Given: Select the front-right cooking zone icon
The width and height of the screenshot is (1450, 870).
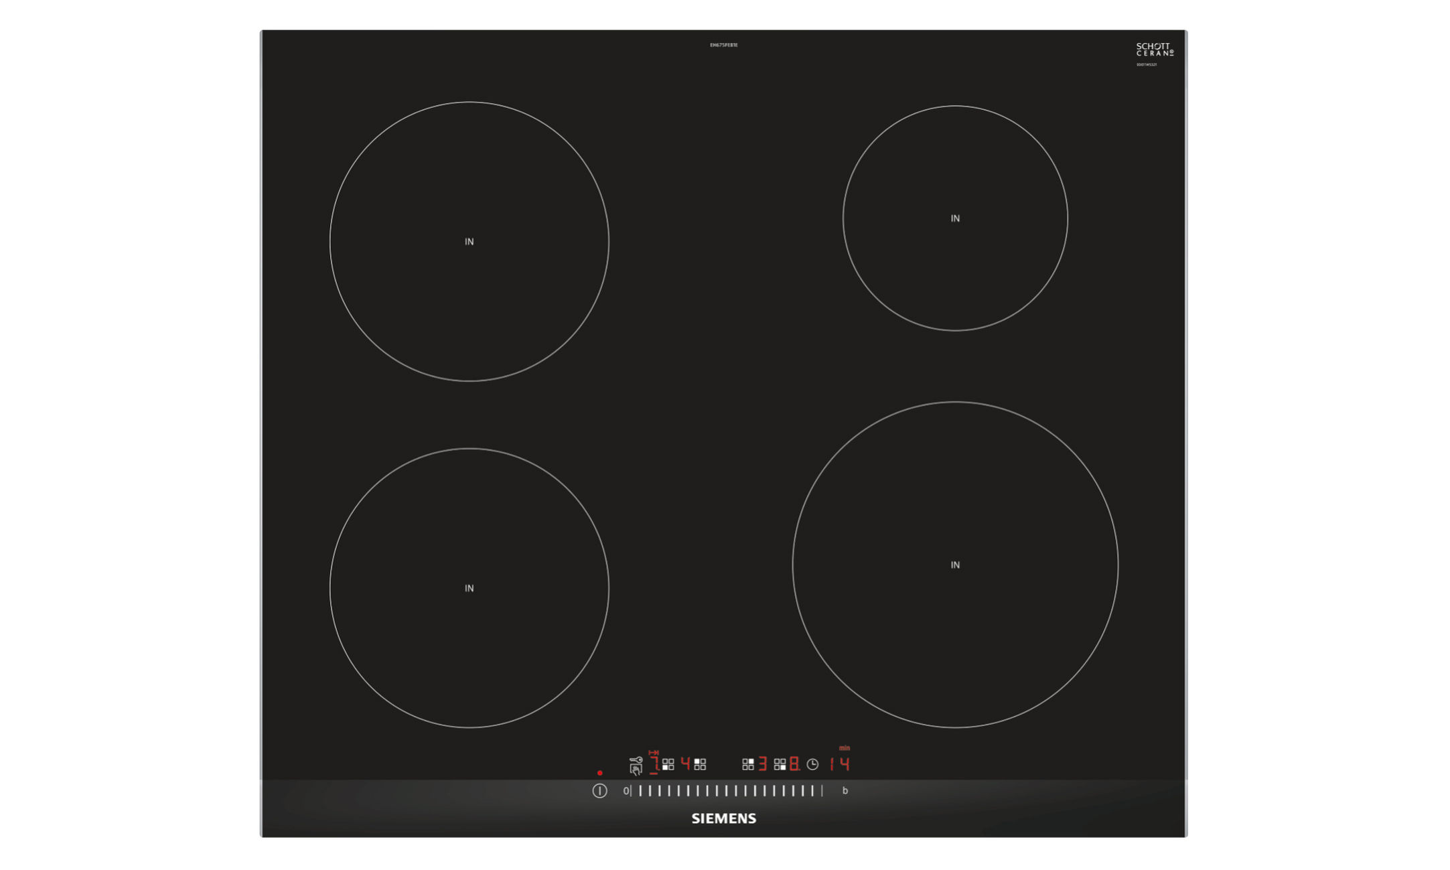Looking at the screenshot, I should point(780,764).
